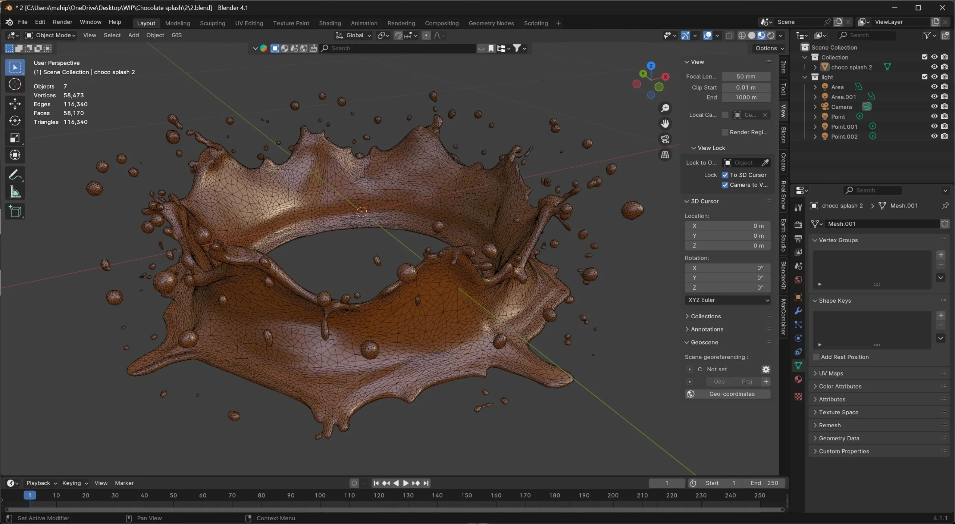Select the Rotate tool
Screen dimensions: 955x524
(x=15, y=121)
